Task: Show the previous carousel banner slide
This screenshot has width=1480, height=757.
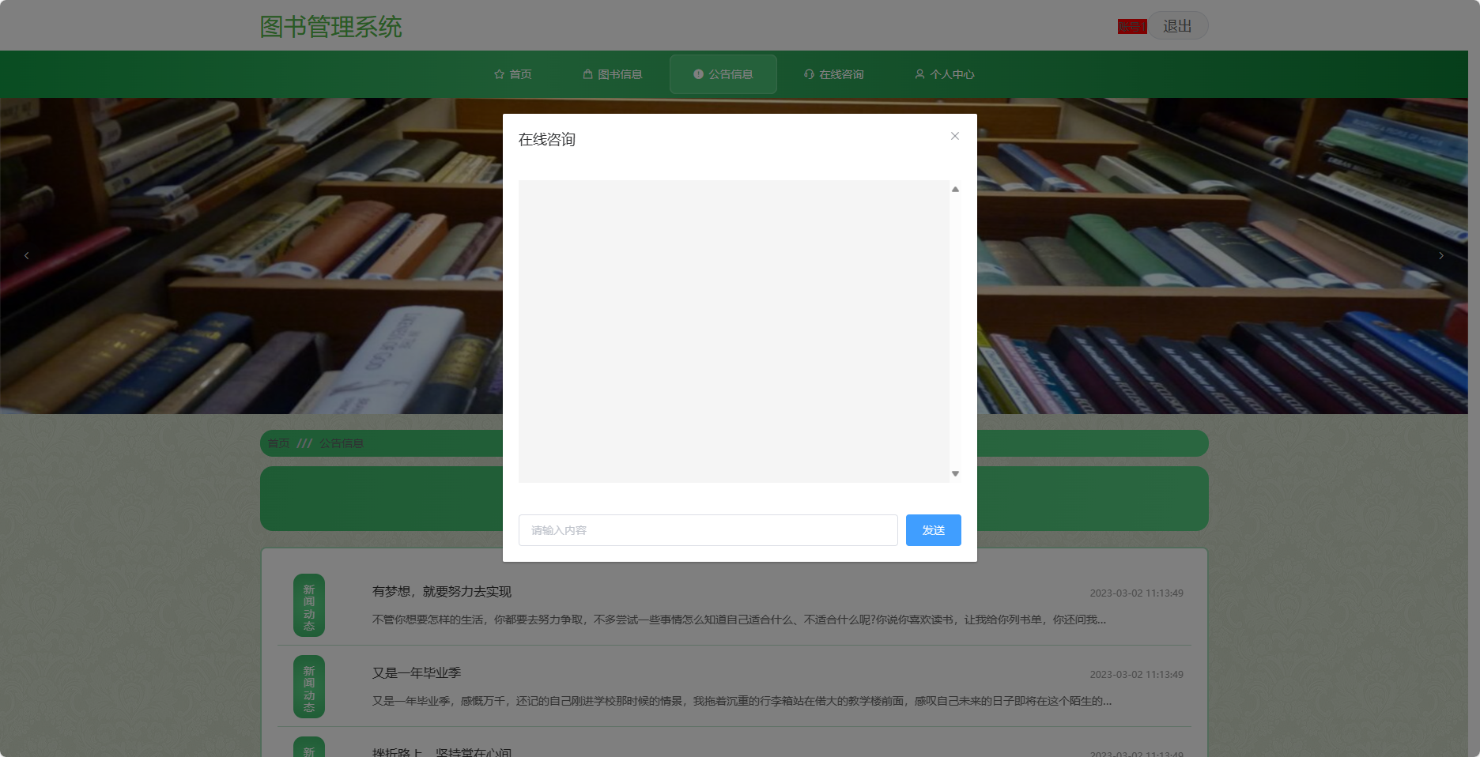Action: (x=26, y=255)
